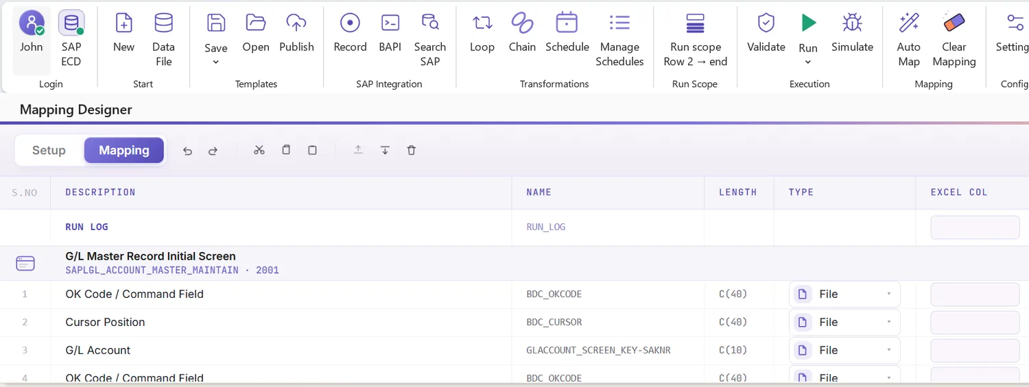Screen dimensions: 1029x387
Task: Click Excel Col field for BDC_OKCODE row 1
Action: (975, 295)
